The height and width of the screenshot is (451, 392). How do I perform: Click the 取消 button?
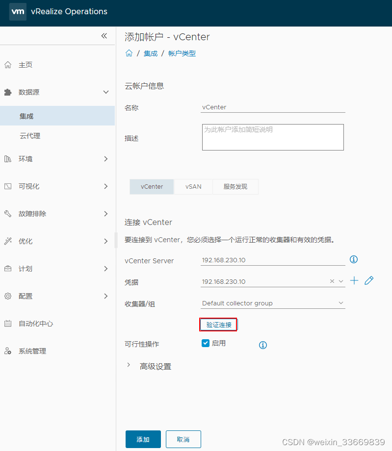click(183, 439)
